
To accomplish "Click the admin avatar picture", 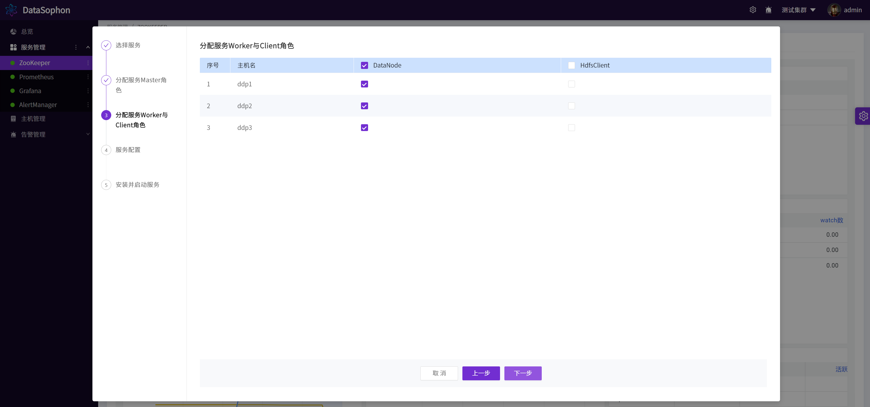I will coord(834,10).
